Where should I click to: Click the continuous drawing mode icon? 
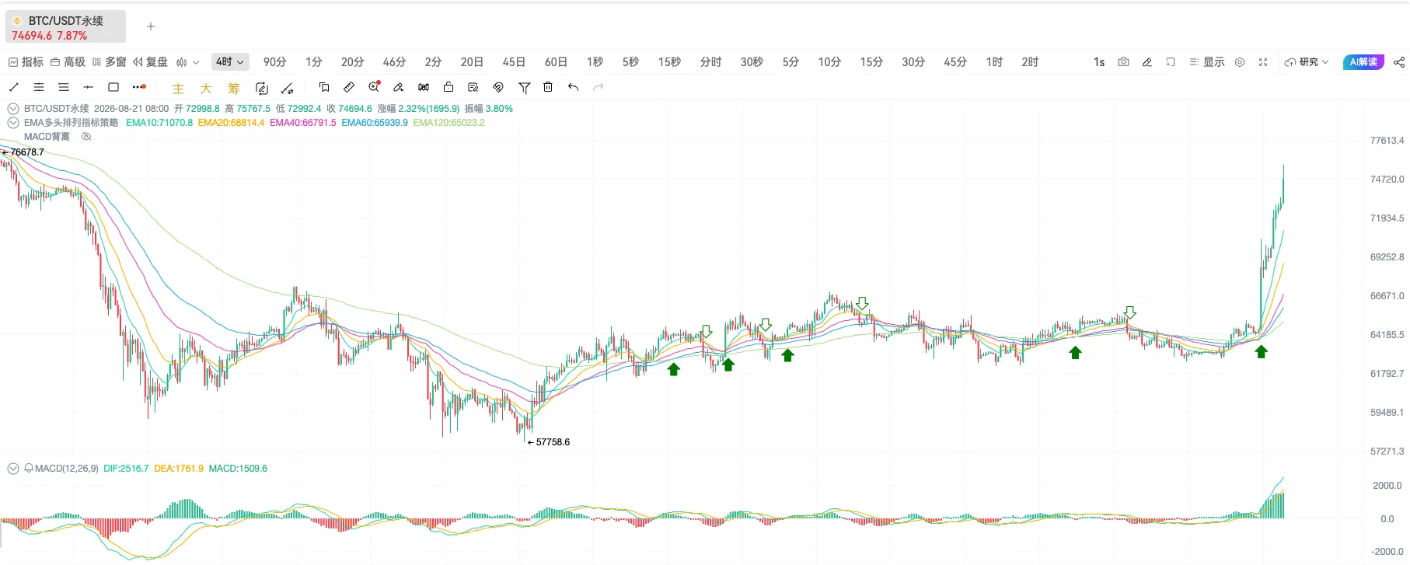click(262, 88)
